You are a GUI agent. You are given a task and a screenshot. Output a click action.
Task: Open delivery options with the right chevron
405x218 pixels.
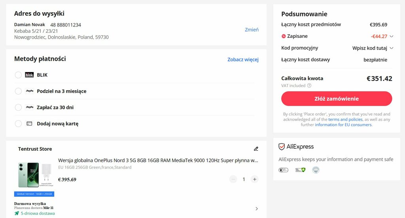pyautogui.click(x=256, y=209)
